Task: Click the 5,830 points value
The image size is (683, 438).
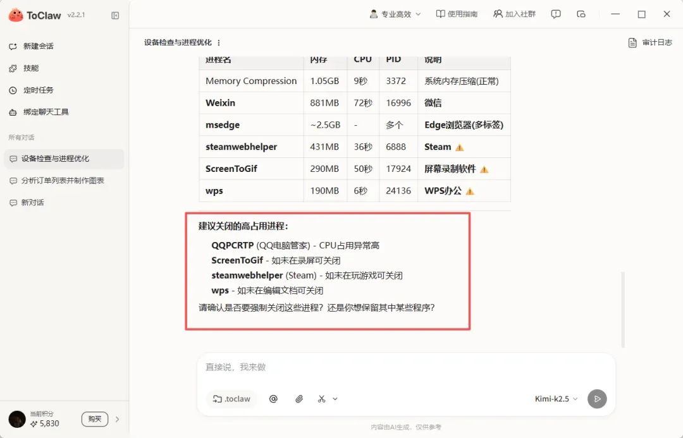Action: click(49, 423)
